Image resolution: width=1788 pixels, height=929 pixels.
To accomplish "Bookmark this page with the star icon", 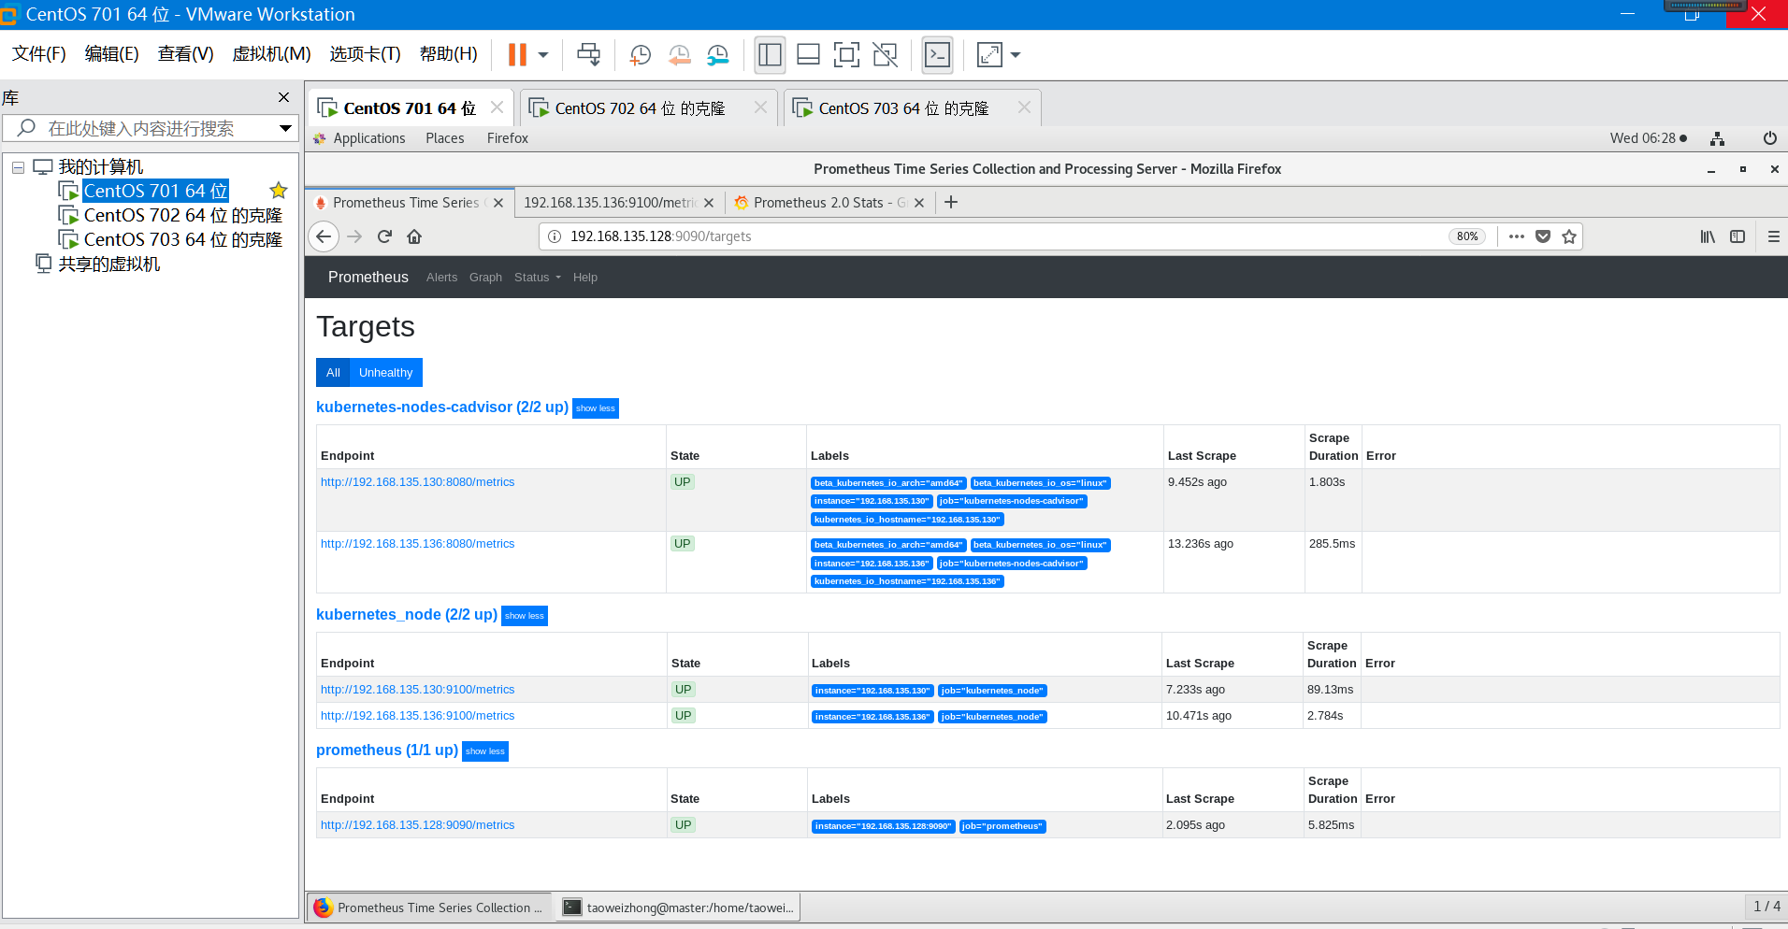I will 1569,236.
